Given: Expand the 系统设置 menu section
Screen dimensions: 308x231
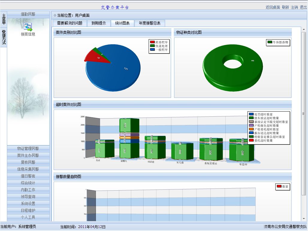Looking at the screenshot, I should [28, 203].
